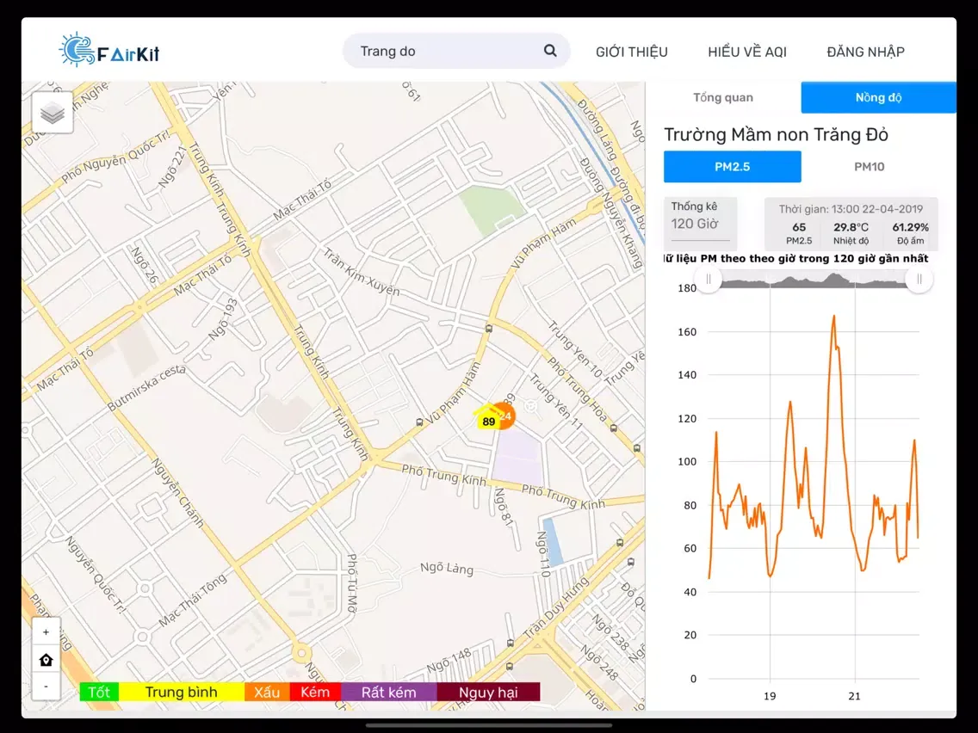The height and width of the screenshot is (733, 978).
Task: Click the Xấu orange legend swatch
Action: 267,692
